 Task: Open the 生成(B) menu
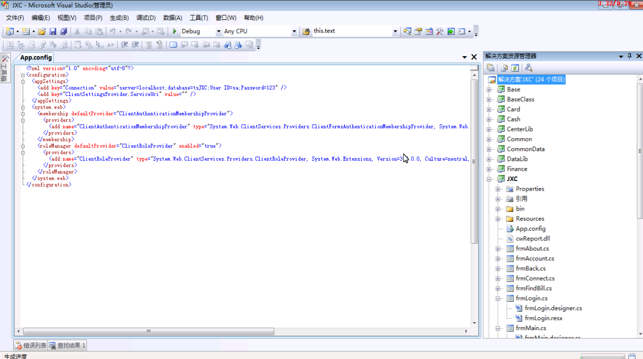click(119, 18)
